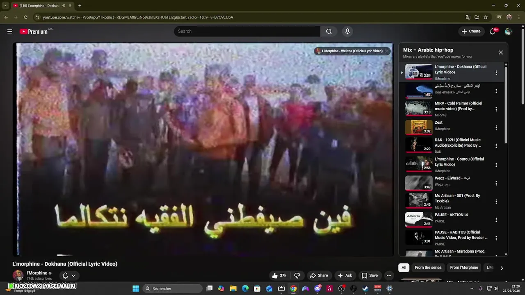This screenshot has height=295, width=525.
Task: Start voice search with microphone icon
Action: click(347, 32)
